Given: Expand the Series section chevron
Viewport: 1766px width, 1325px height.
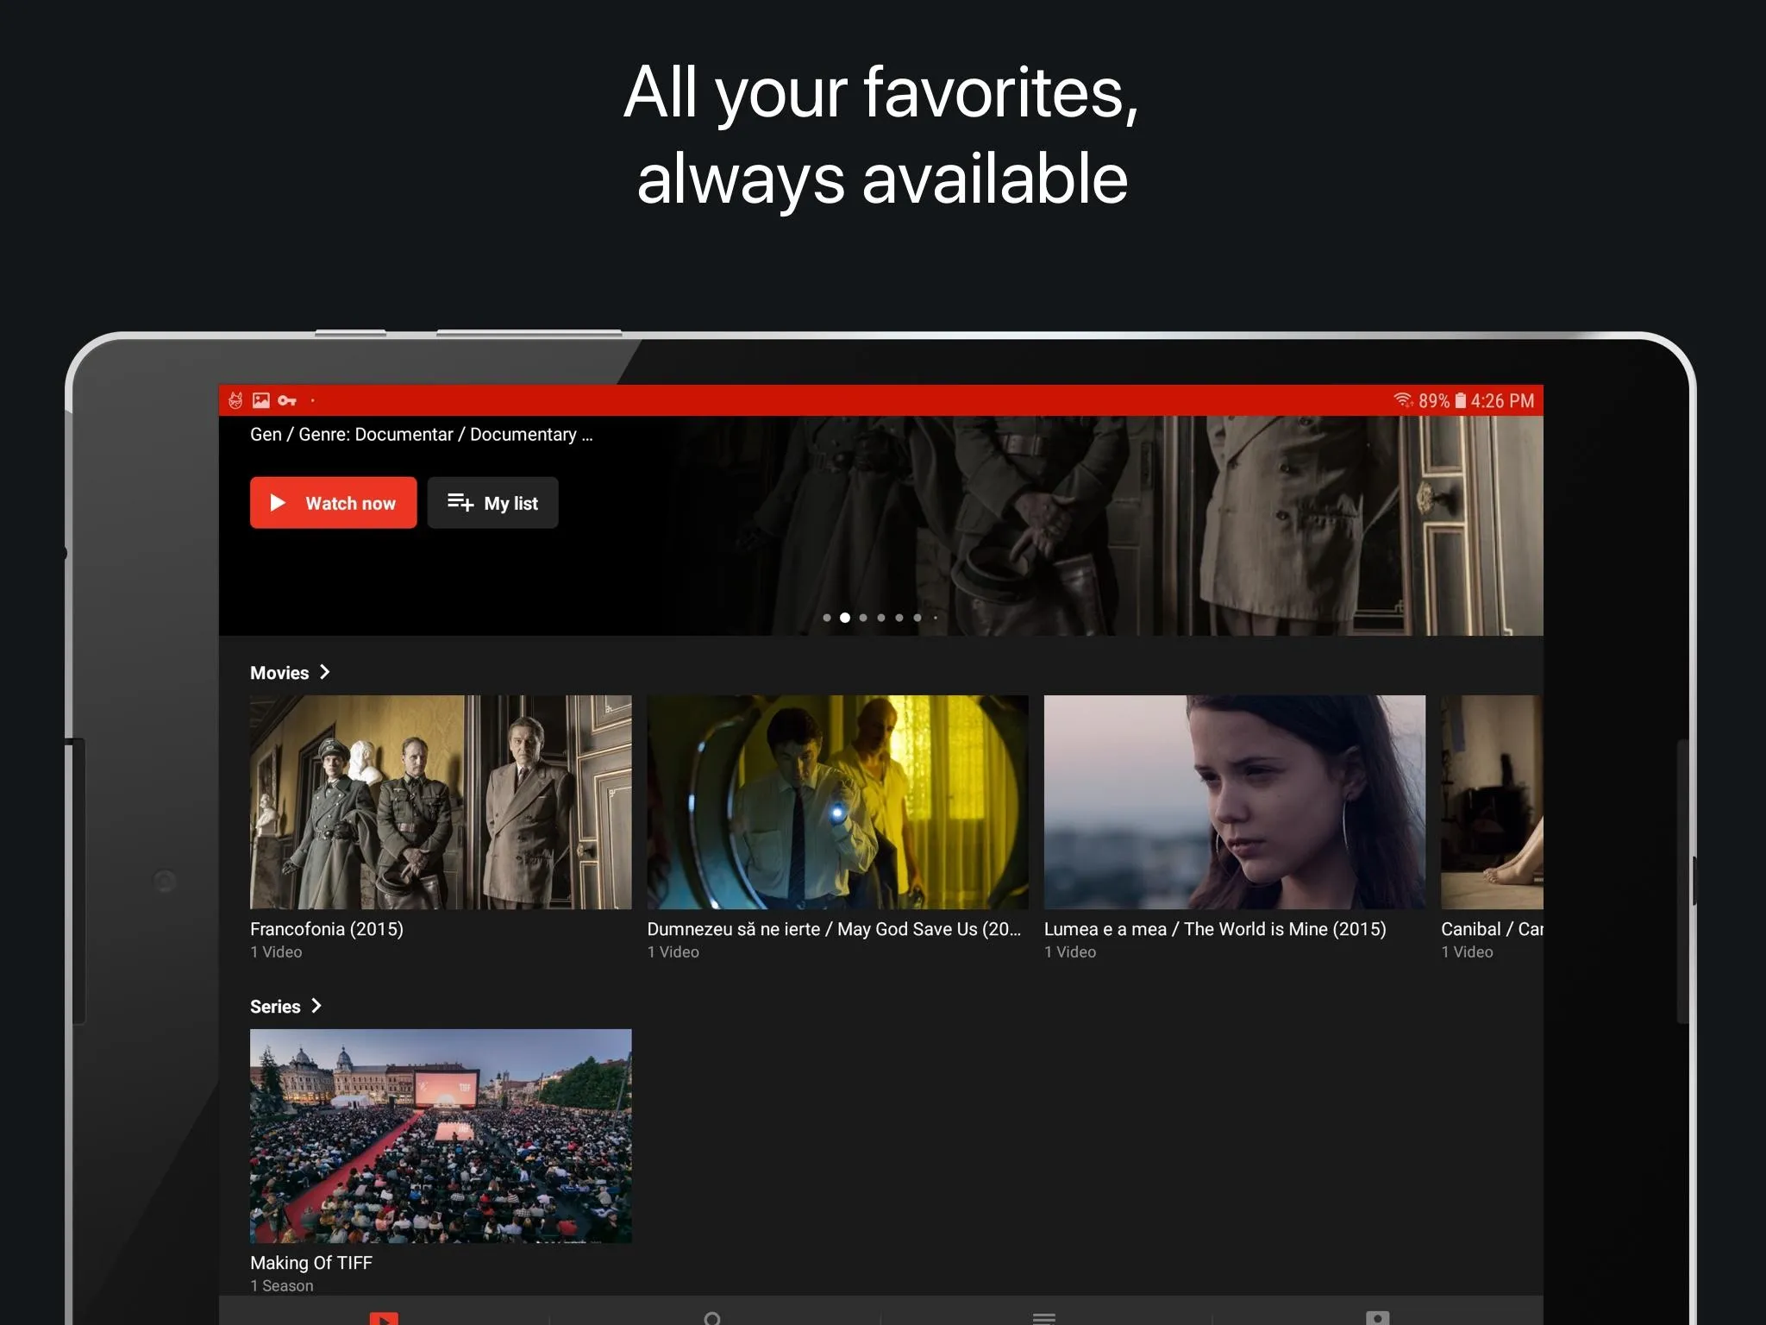Looking at the screenshot, I should [x=317, y=1002].
